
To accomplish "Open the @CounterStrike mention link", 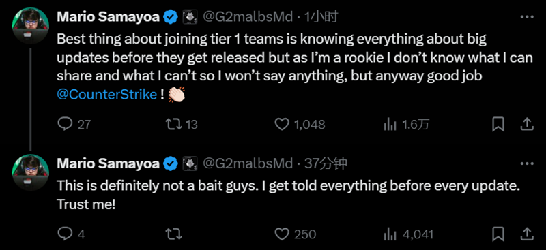I will click(107, 95).
